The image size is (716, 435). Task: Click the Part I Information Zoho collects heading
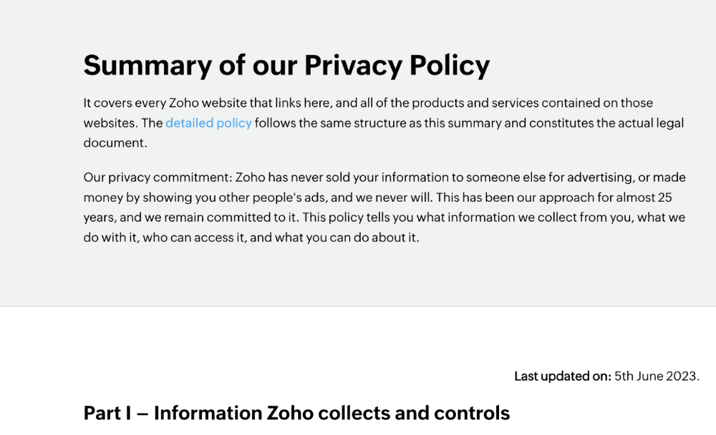click(x=296, y=413)
